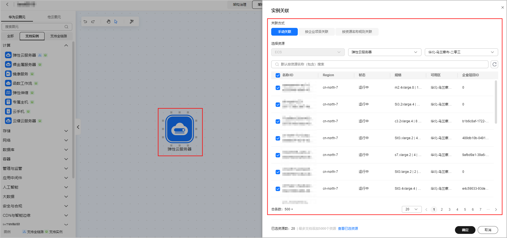Click the 默认按资源名称 search input

pos(380,64)
